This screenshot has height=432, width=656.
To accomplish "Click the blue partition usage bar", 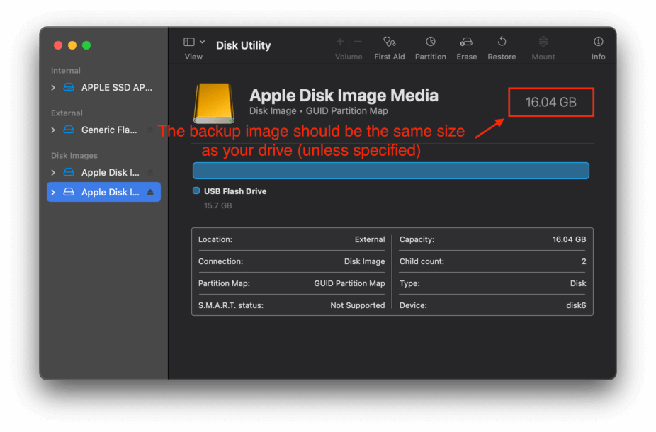I will click(391, 171).
